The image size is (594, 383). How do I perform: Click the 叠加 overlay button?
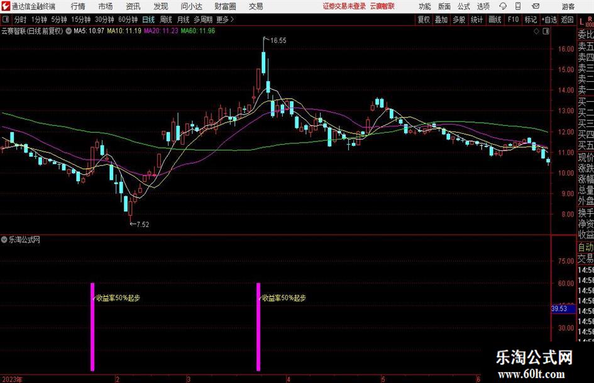pos(441,19)
